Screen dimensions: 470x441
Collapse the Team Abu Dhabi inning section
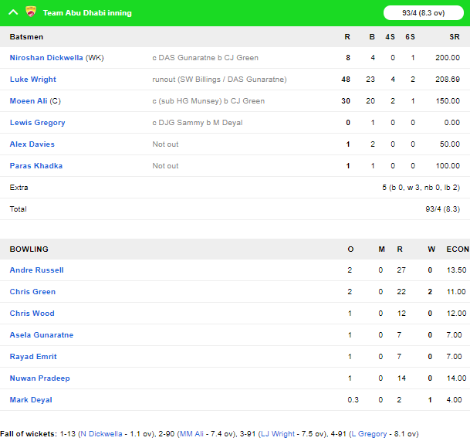coord(13,12)
